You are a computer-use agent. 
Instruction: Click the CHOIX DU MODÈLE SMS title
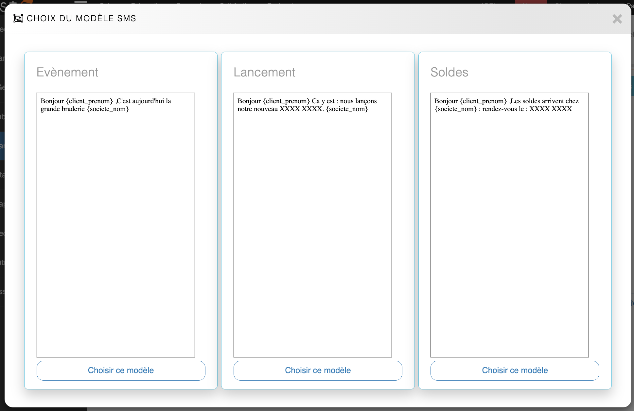(x=81, y=18)
